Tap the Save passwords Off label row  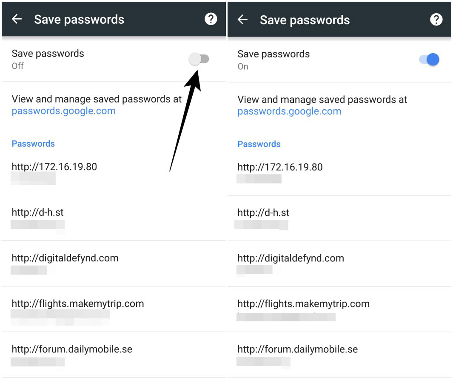[x=48, y=59]
